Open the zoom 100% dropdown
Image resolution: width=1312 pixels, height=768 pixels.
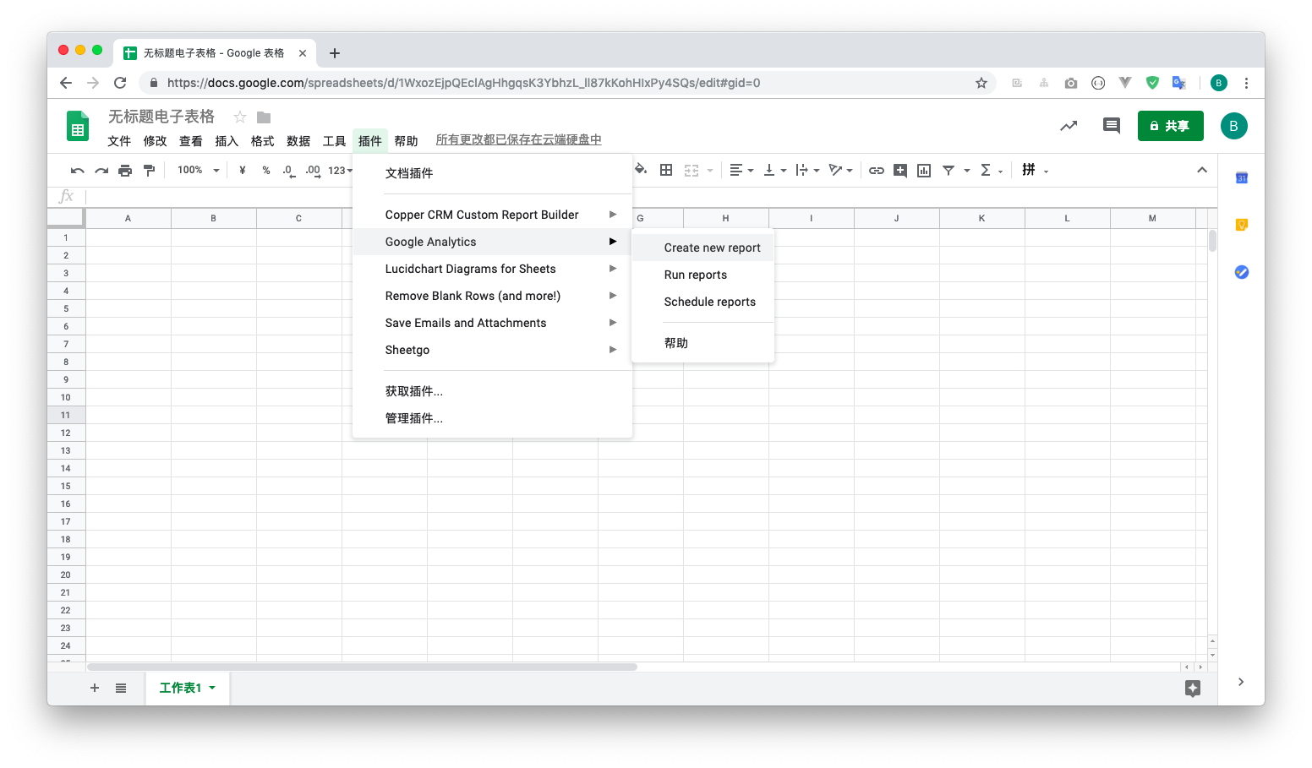199,171
